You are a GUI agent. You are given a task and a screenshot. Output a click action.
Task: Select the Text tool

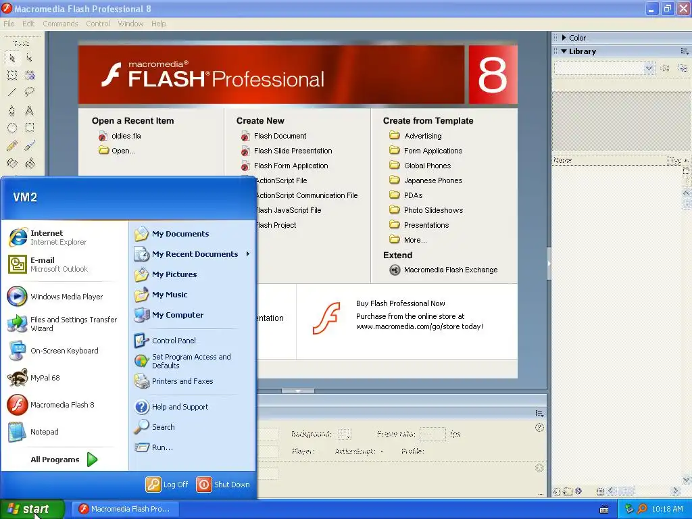(x=30, y=110)
